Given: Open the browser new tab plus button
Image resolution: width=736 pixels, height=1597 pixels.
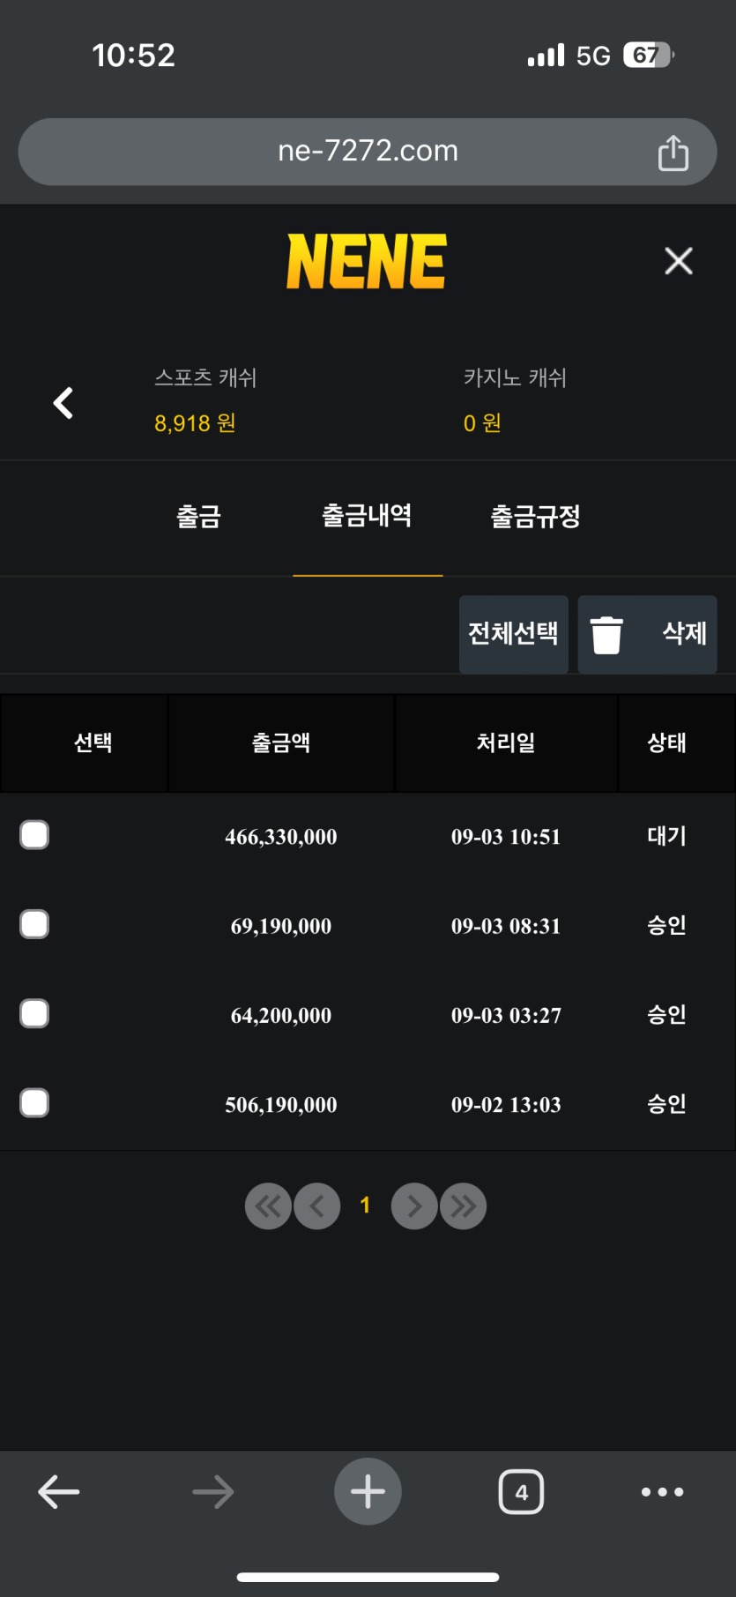Looking at the screenshot, I should [368, 1491].
